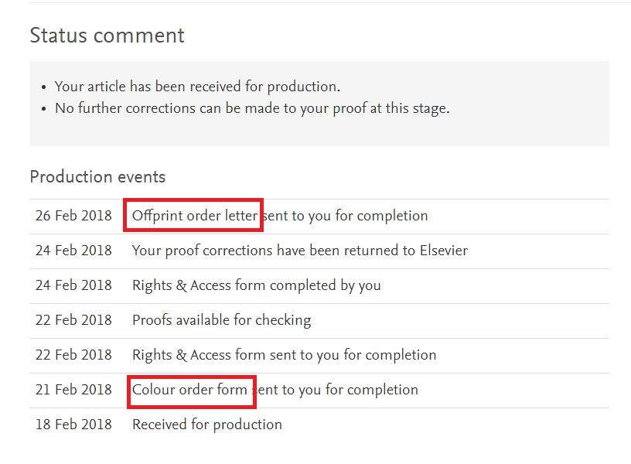Select 'Rights & Access form completed by you' event
Viewport: 631px width, 464px height.
click(x=256, y=285)
